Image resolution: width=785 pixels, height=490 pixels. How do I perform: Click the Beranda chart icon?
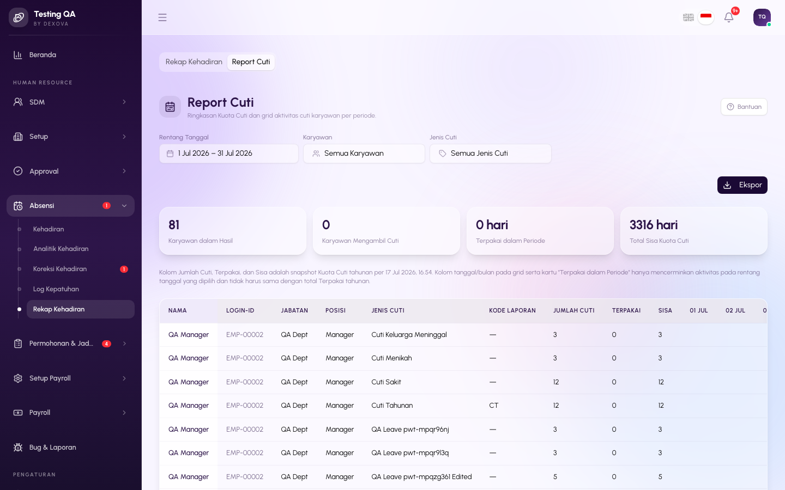[18, 55]
